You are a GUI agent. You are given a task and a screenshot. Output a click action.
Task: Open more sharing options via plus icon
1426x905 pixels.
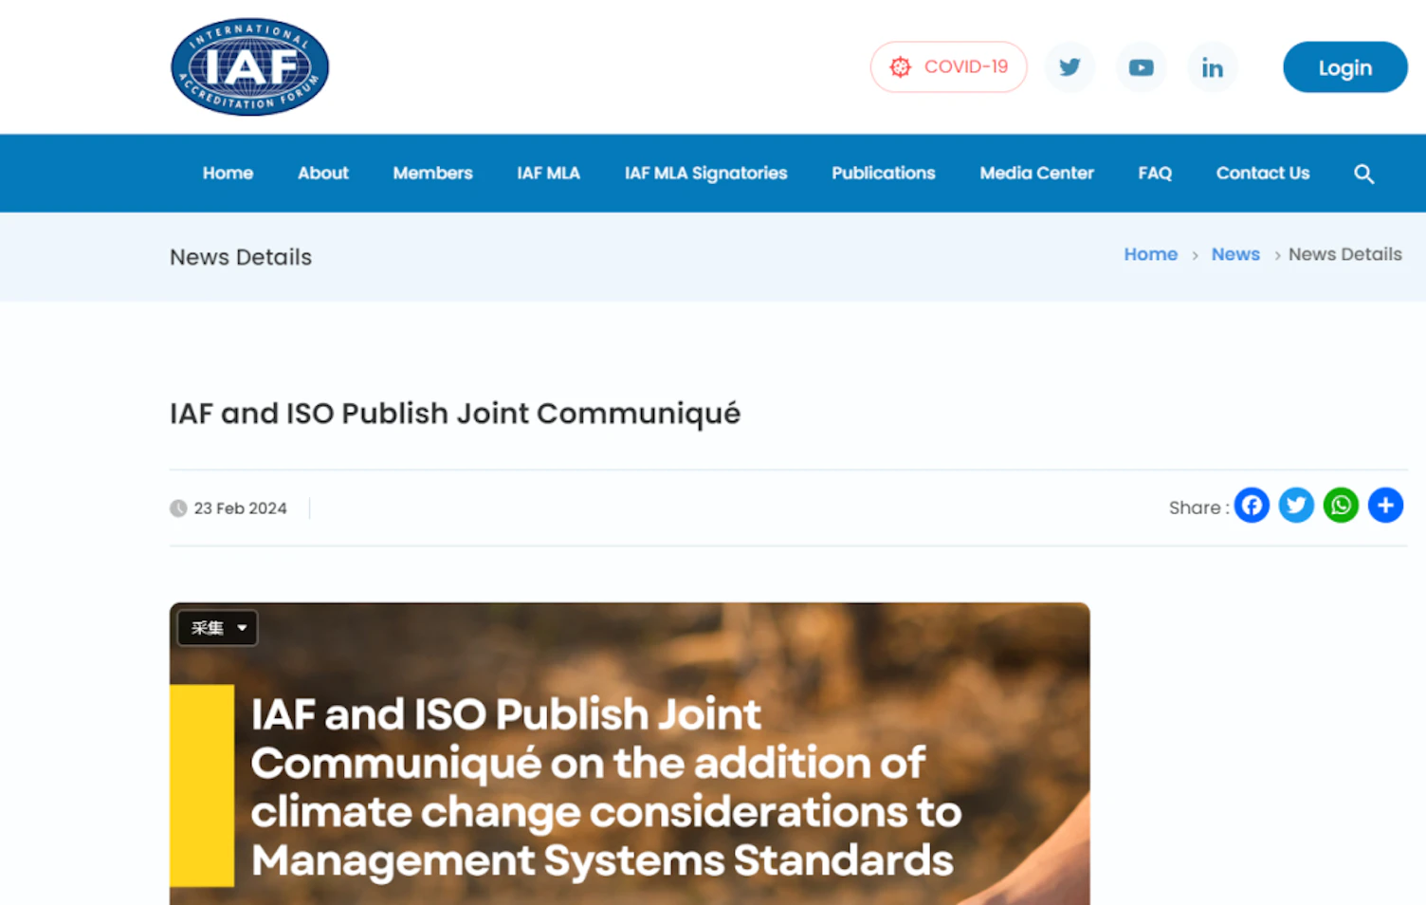click(x=1385, y=505)
